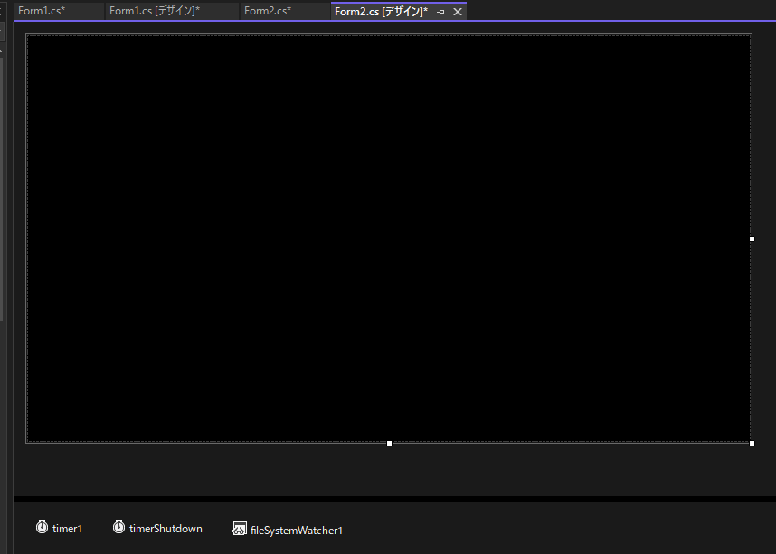Select the timer1 label text
776x554 pixels.
coord(67,529)
